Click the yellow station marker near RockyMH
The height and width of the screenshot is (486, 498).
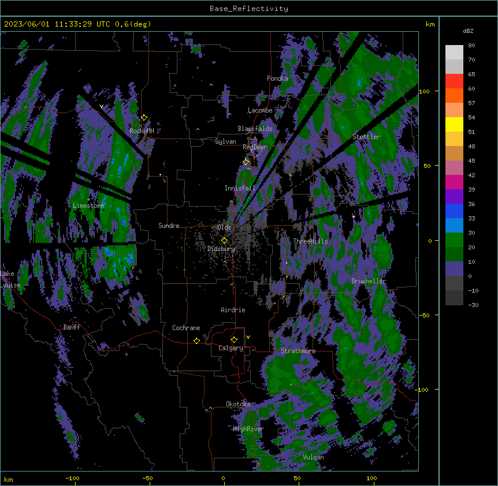(144, 118)
